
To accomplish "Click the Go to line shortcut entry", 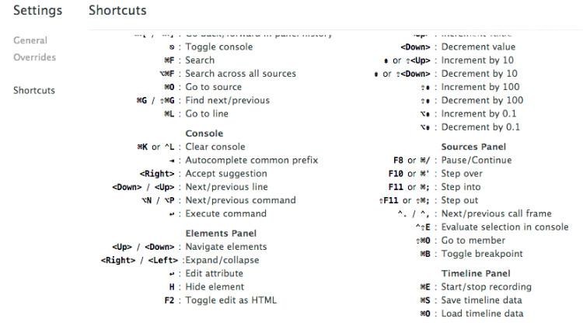I will click(x=207, y=113).
